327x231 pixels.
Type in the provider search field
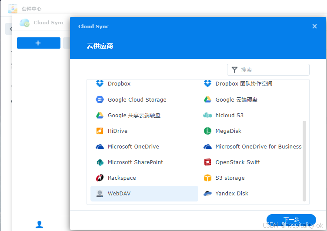273,70
